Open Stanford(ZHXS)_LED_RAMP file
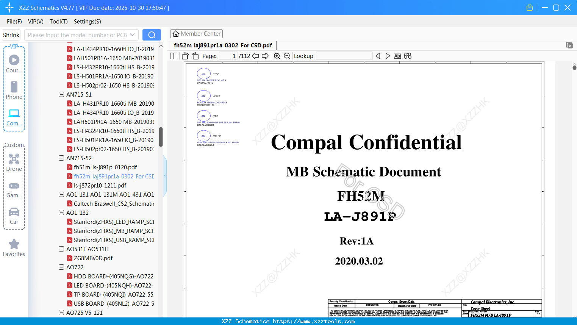Viewport: 577px width, 325px height. point(111,222)
